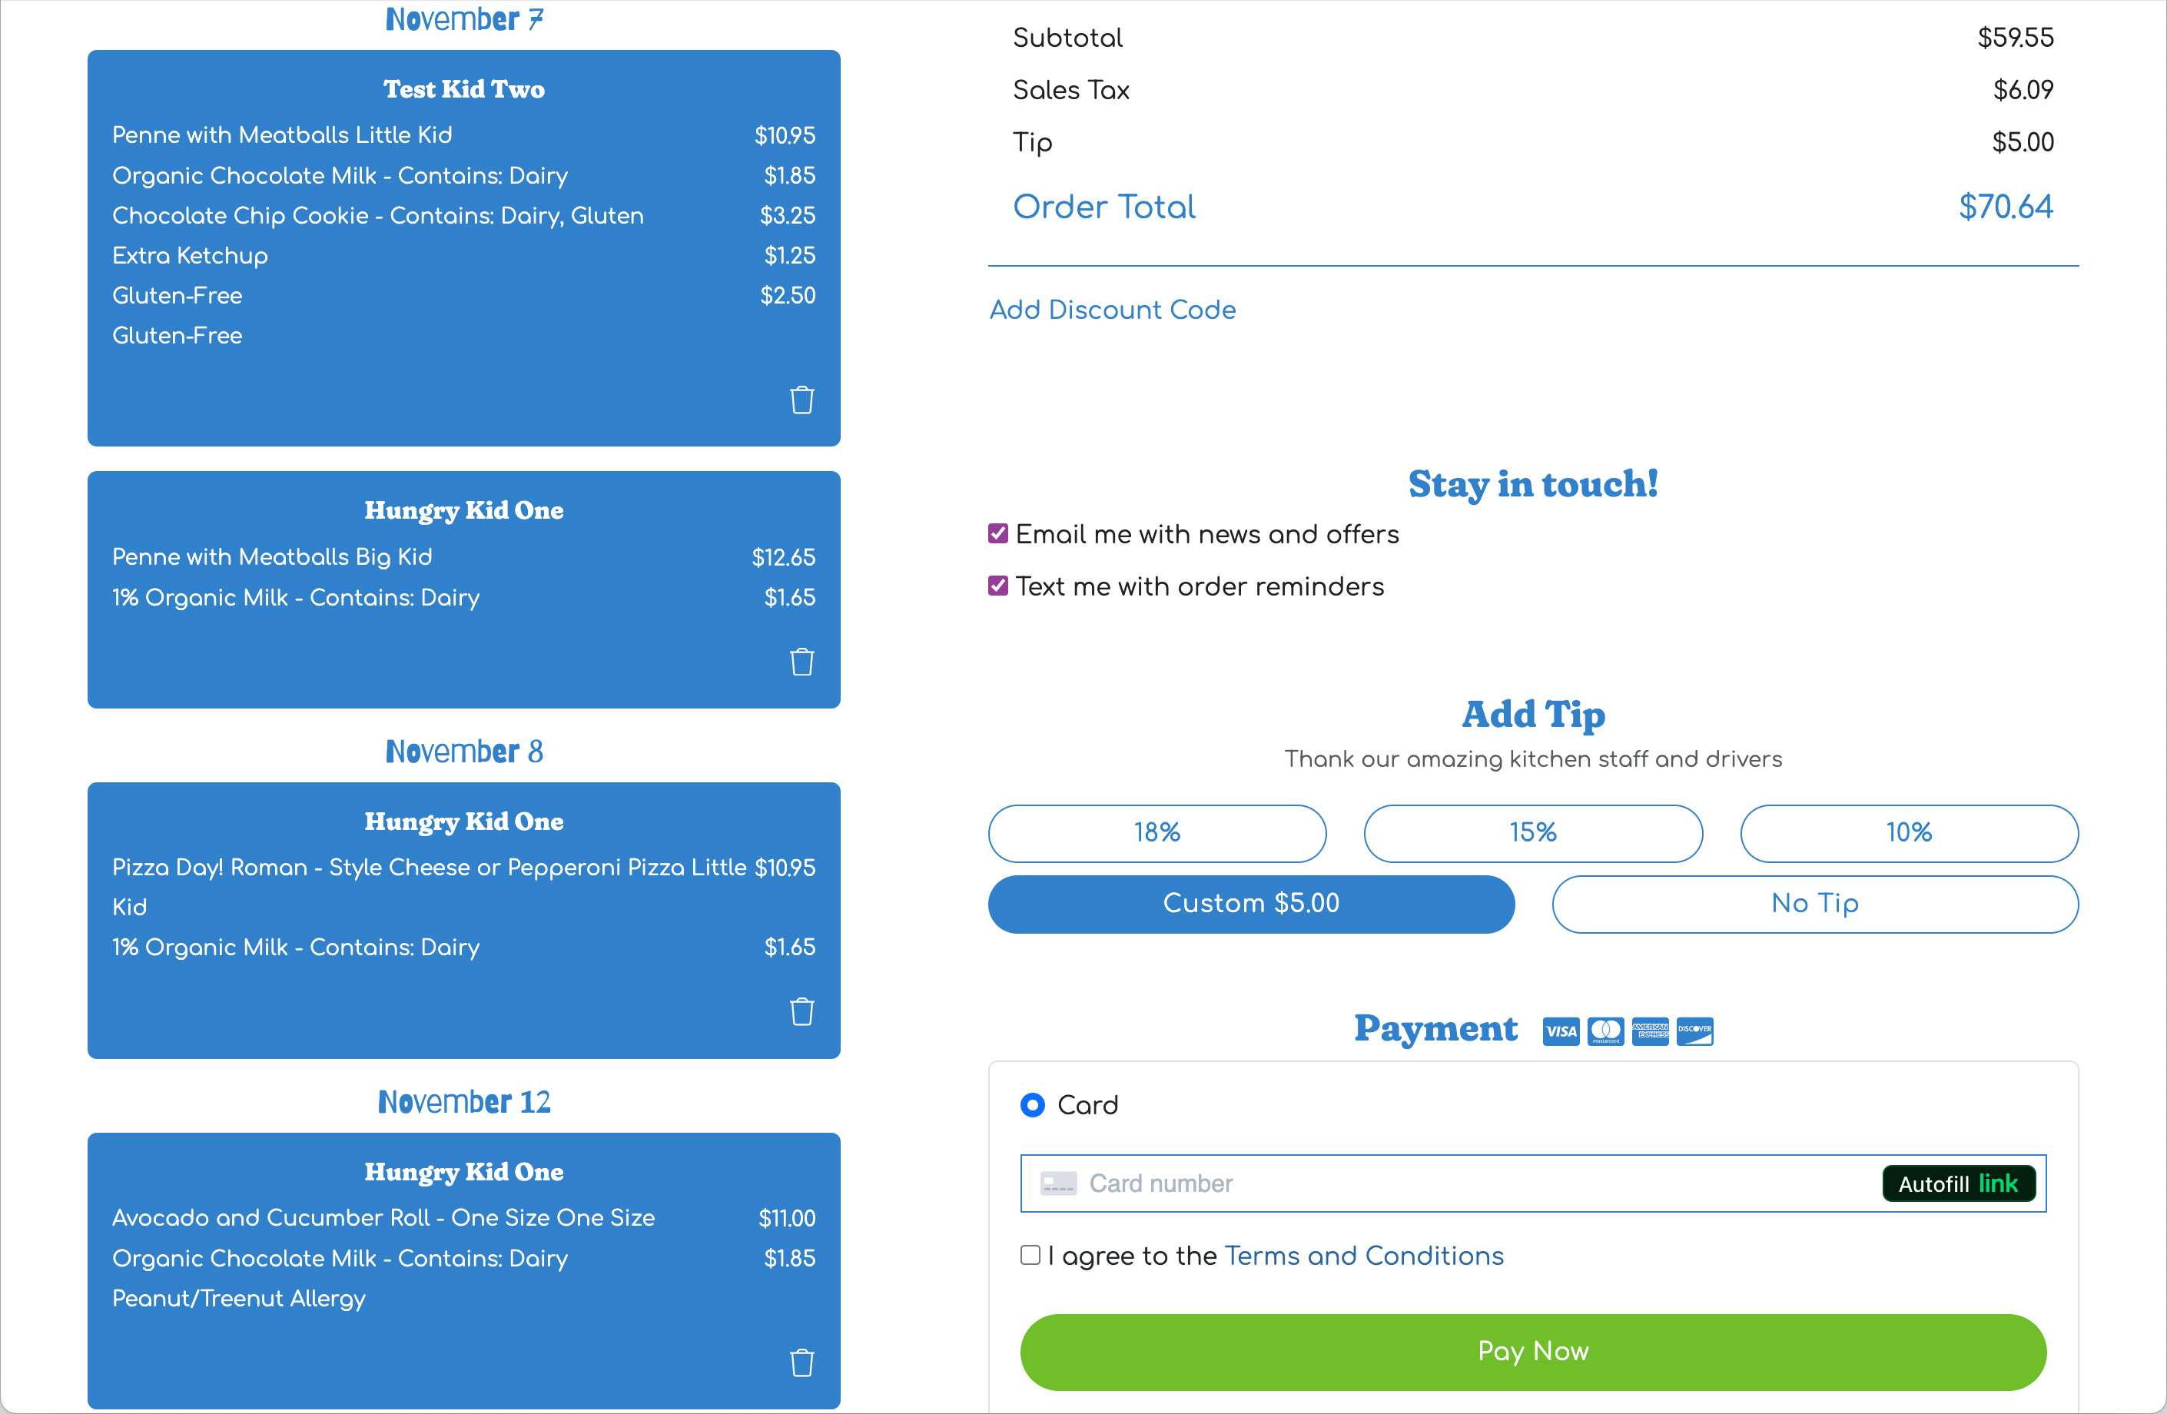This screenshot has height=1414, width=2167.
Task: Click the Visa card logo
Action: (1561, 1031)
